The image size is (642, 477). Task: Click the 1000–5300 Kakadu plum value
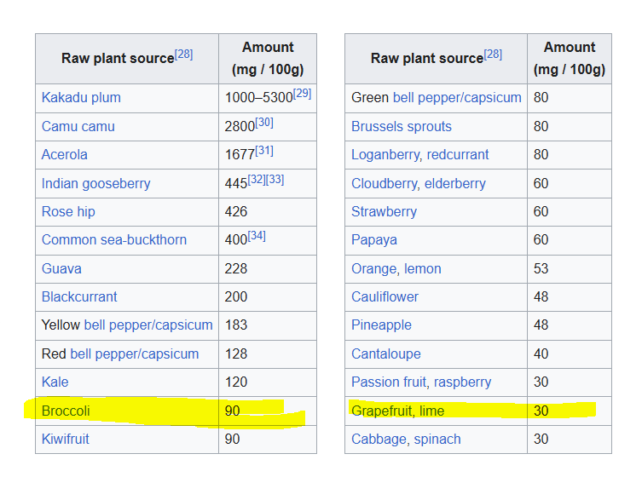tap(259, 98)
